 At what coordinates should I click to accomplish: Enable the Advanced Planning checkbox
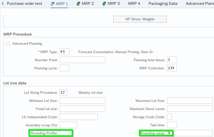click(8, 43)
